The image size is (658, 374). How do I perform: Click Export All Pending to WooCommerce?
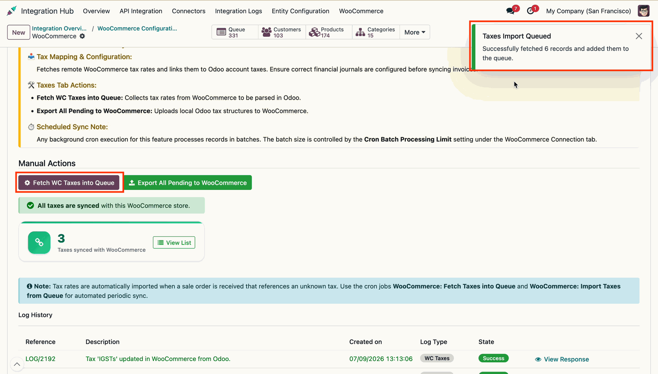click(x=188, y=183)
